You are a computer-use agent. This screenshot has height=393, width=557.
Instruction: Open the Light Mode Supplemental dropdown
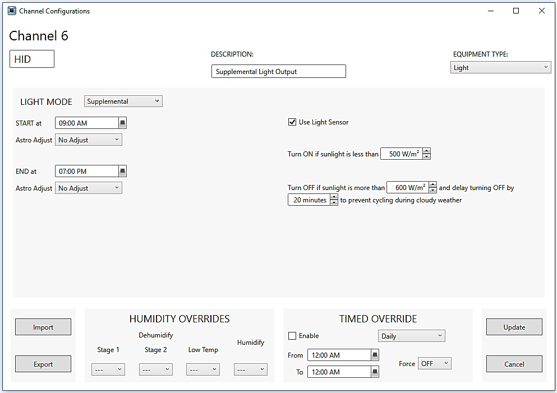(123, 101)
